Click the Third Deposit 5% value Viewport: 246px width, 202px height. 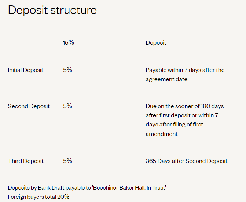(x=67, y=161)
